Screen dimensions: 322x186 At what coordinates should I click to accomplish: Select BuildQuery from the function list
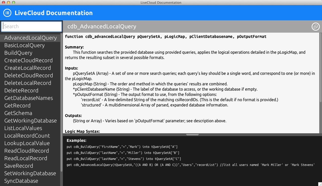(x=18, y=53)
